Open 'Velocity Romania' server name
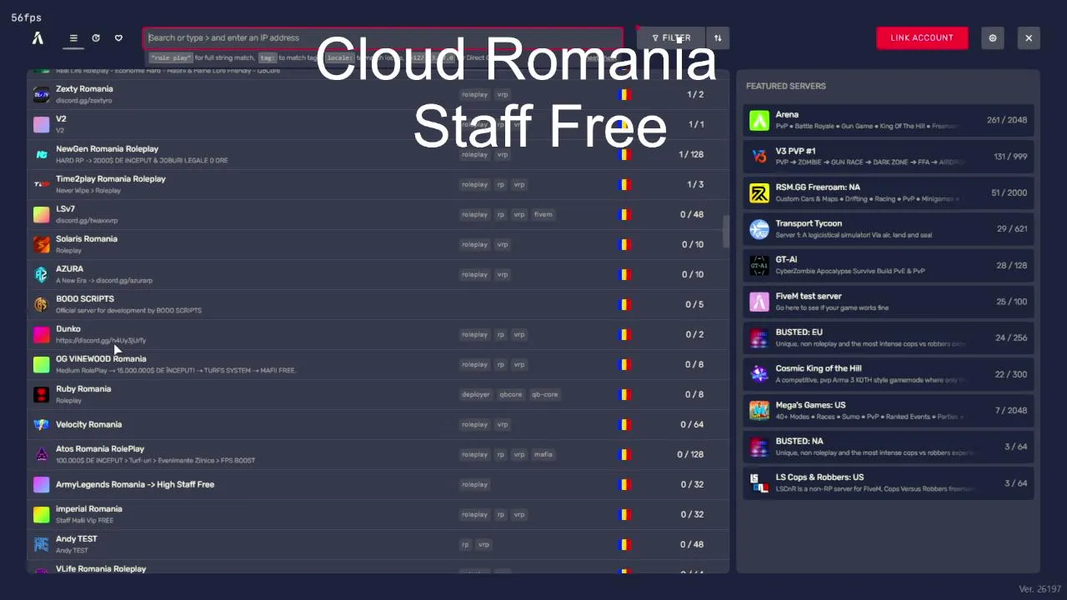The height and width of the screenshot is (600, 1067). (88, 424)
